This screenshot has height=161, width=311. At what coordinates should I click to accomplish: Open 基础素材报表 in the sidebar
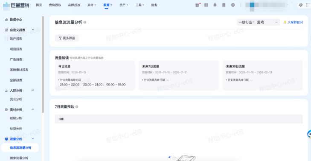[19, 70]
